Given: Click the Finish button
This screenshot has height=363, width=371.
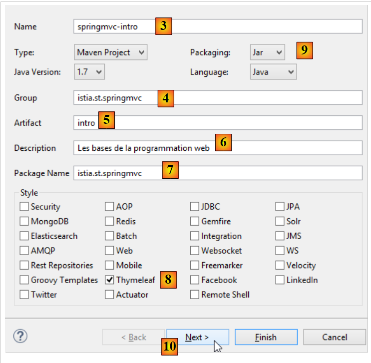Looking at the screenshot, I should (x=266, y=337).
